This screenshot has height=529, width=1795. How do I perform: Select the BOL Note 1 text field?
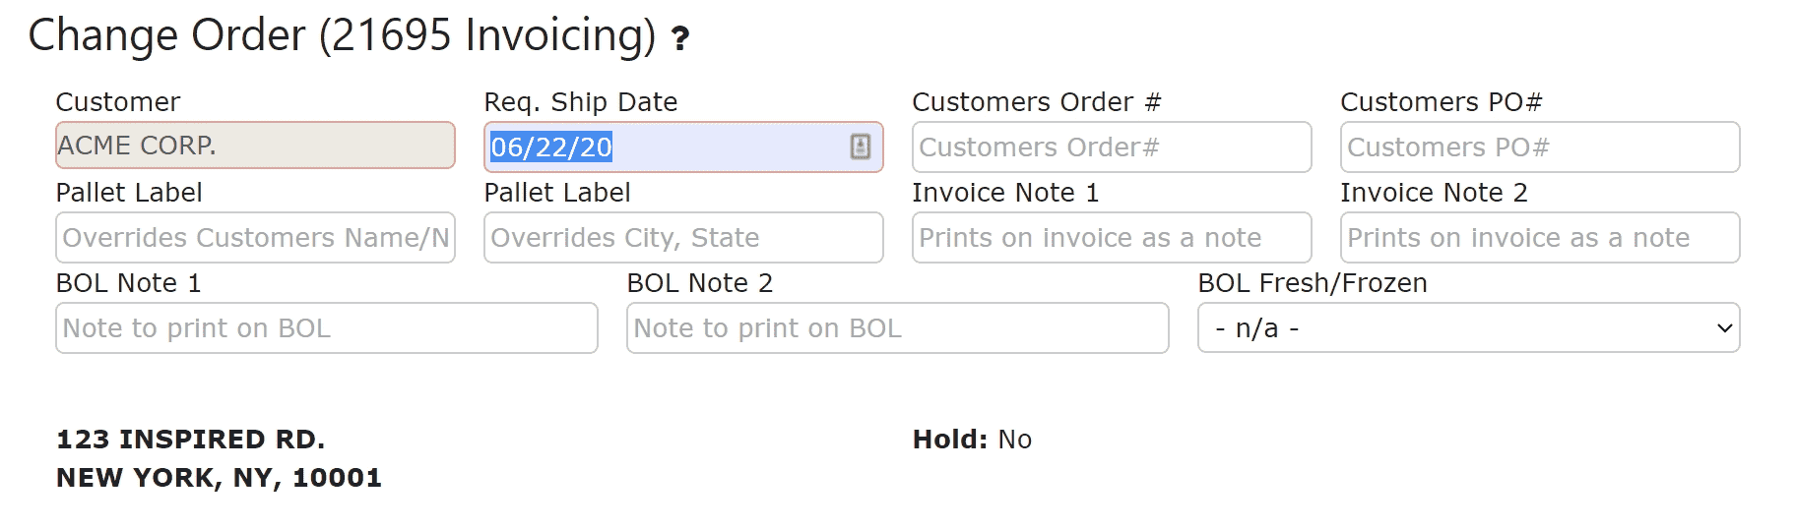(327, 327)
